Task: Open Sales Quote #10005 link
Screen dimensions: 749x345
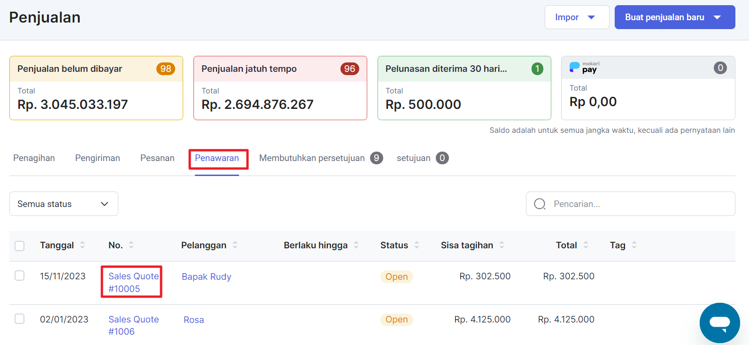Action: tap(133, 282)
